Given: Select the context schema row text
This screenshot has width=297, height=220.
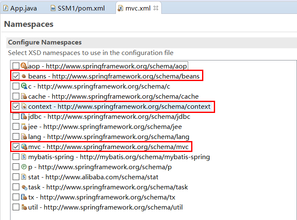Looking at the screenshot, I should 119,107.
